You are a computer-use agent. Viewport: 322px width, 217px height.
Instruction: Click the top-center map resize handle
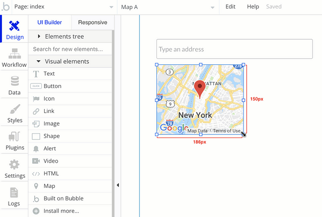[x=201, y=65]
